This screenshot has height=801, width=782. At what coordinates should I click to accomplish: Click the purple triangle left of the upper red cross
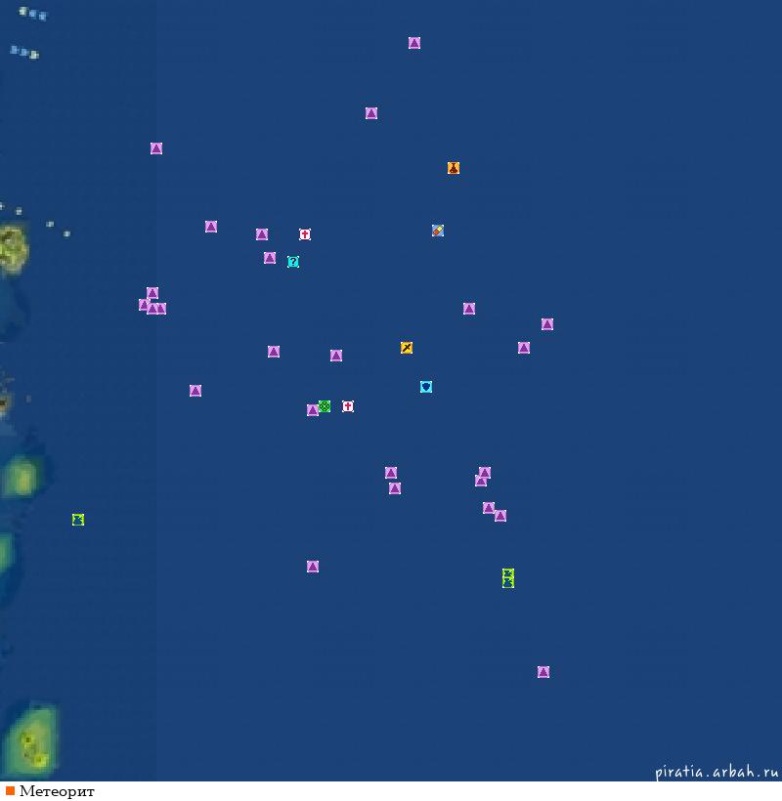pos(262,234)
